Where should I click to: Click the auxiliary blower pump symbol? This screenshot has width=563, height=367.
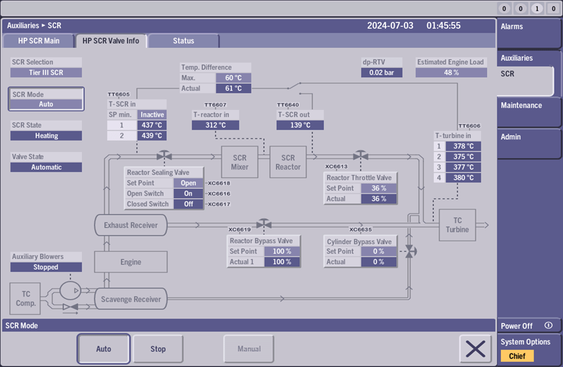[x=69, y=290]
